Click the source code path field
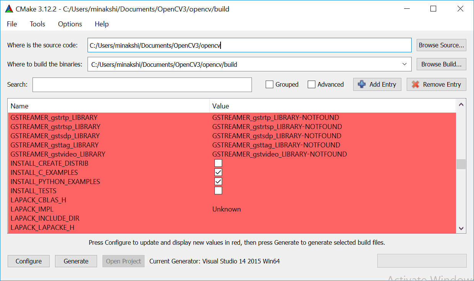The width and height of the screenshot is (474, 281). point(250,45)
